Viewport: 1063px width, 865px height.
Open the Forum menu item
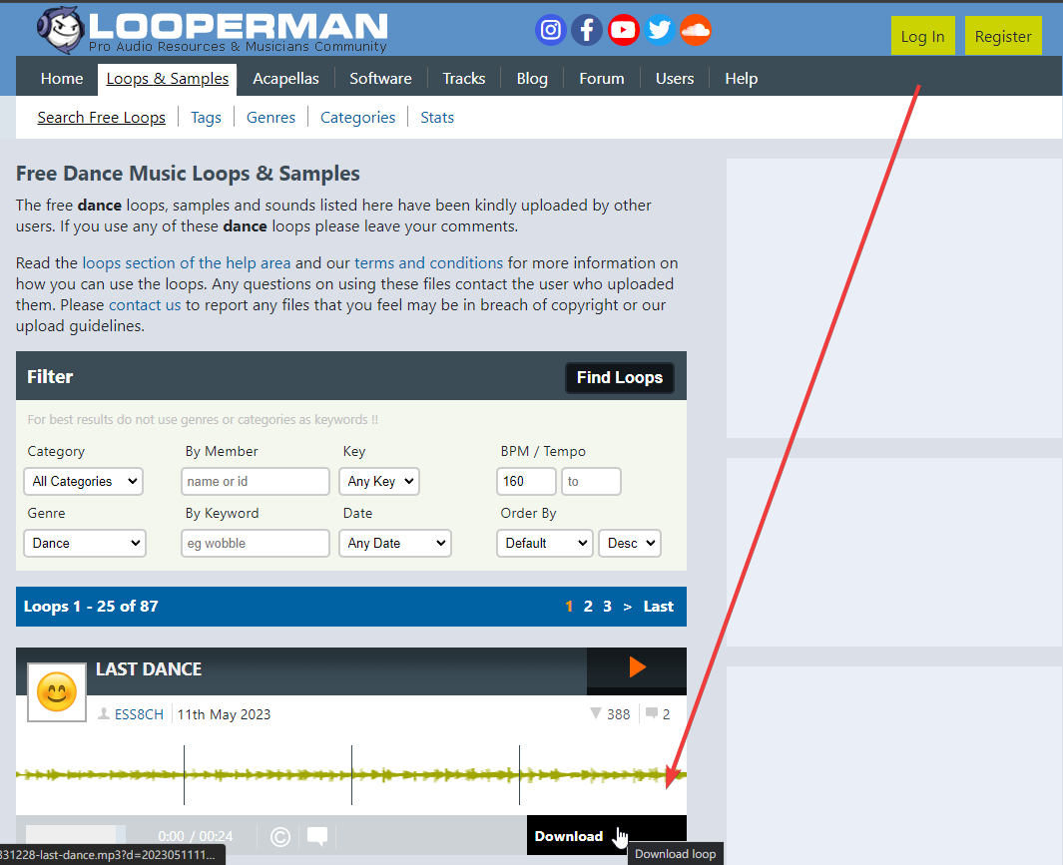point(601,78)
